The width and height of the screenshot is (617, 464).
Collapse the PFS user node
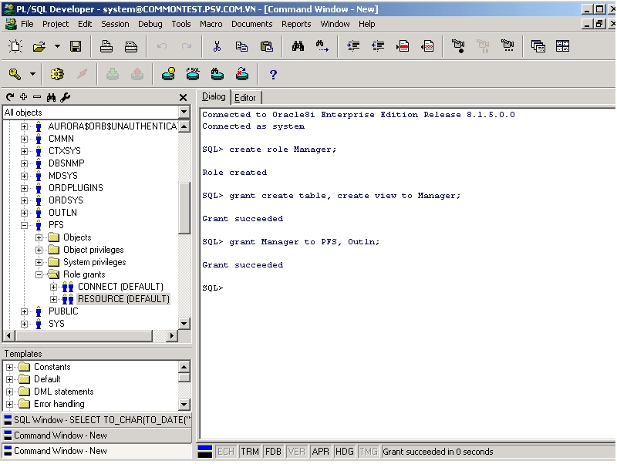[25, 225]
